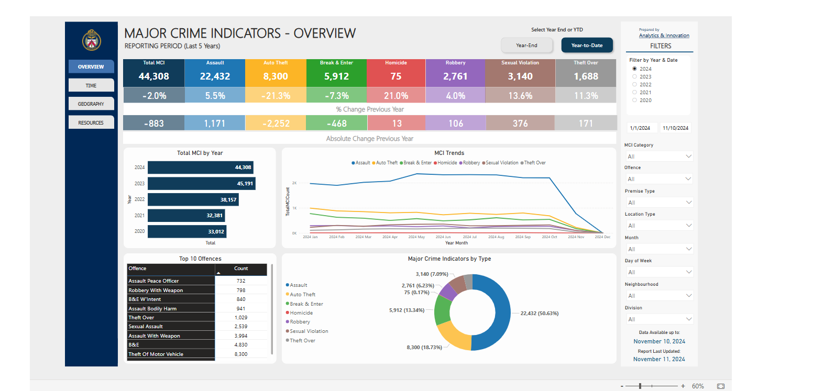The image size is (813, 391).
Task: Open the Analytics & Innovation link
Action: [x=664, y=36]
